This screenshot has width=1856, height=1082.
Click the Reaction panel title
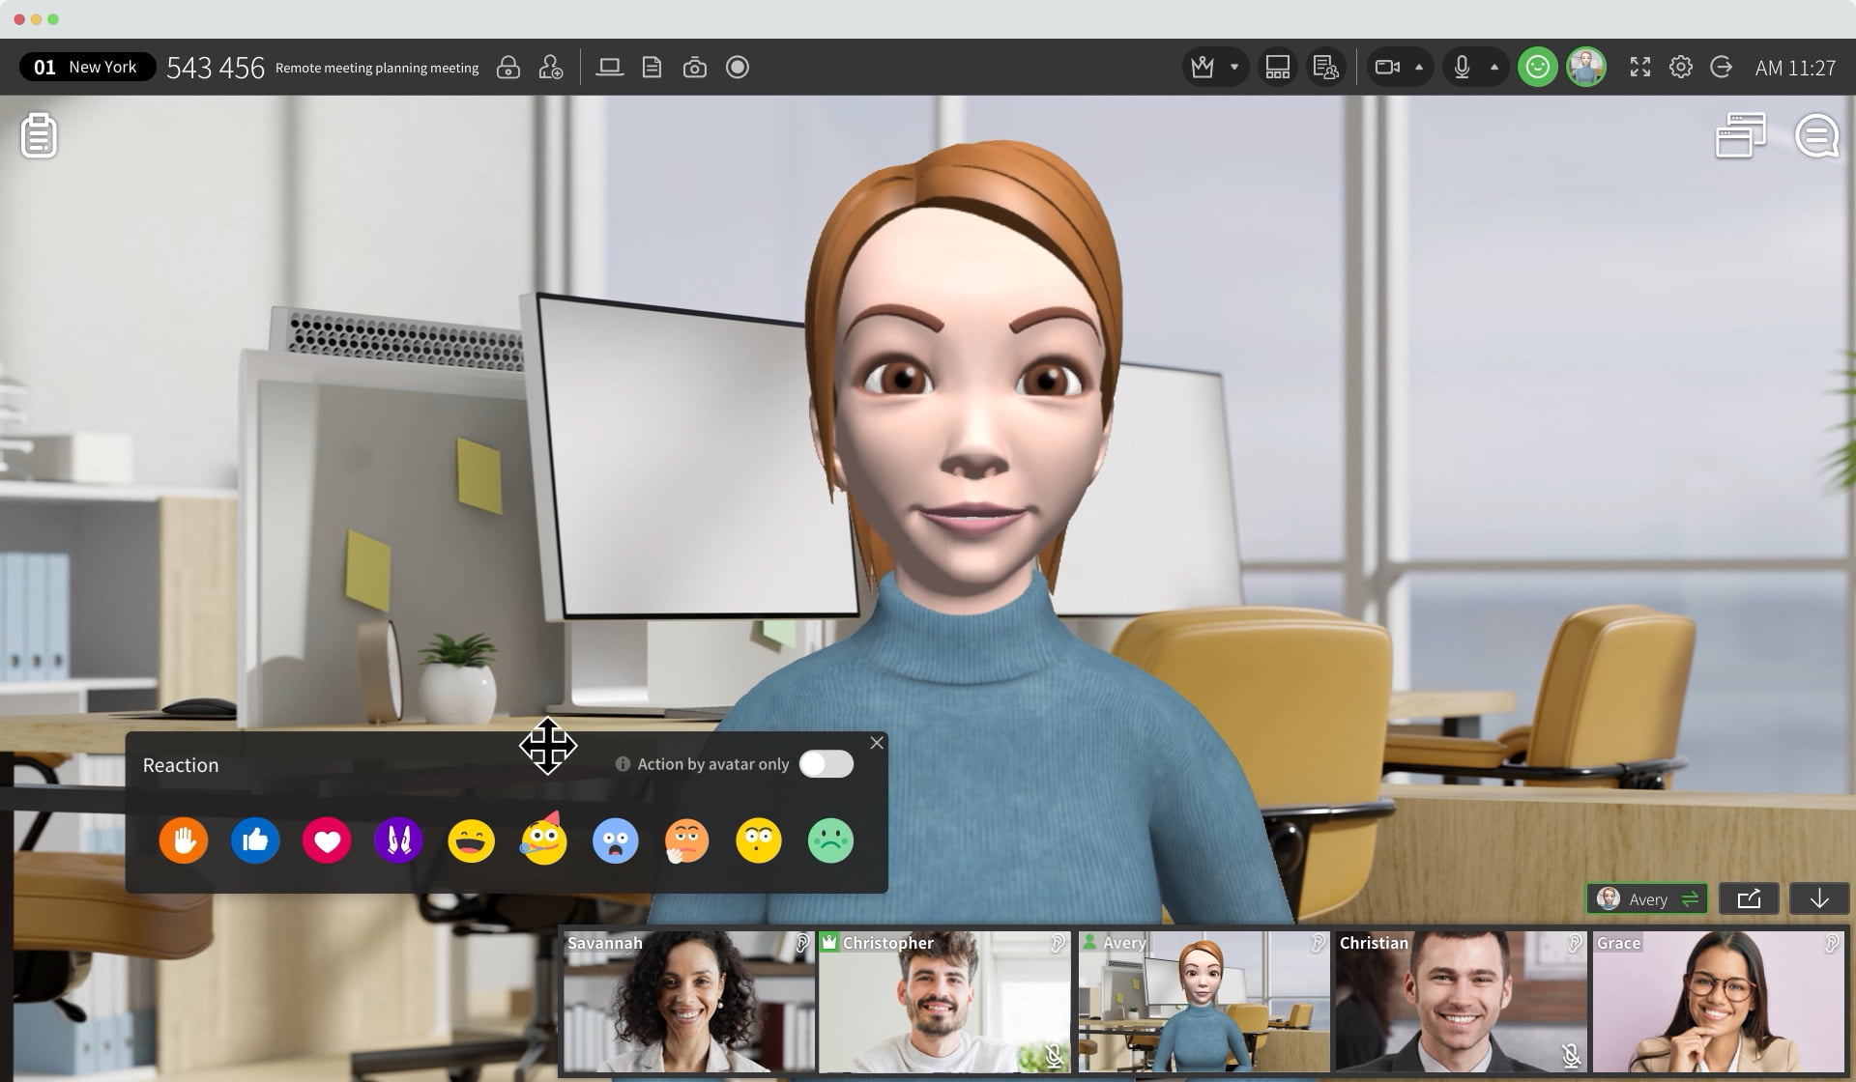point(181,765)
